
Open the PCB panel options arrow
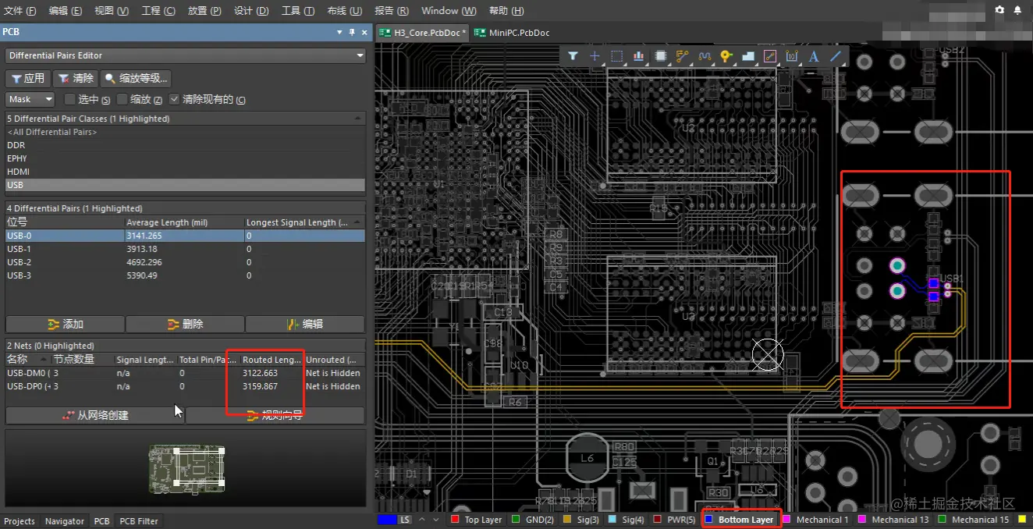[x=339, y=32]
